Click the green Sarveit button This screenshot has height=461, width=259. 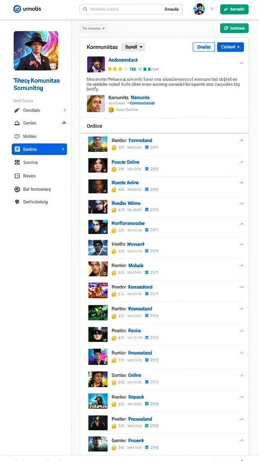234,9
